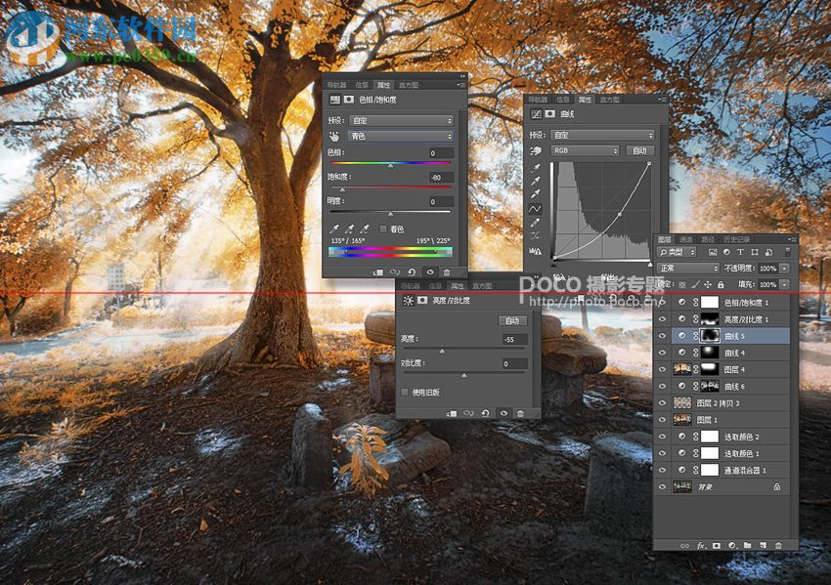The image size is (831, 585).
Task: Choose the edit points curve tool in Curves
Action: (536, 209)
